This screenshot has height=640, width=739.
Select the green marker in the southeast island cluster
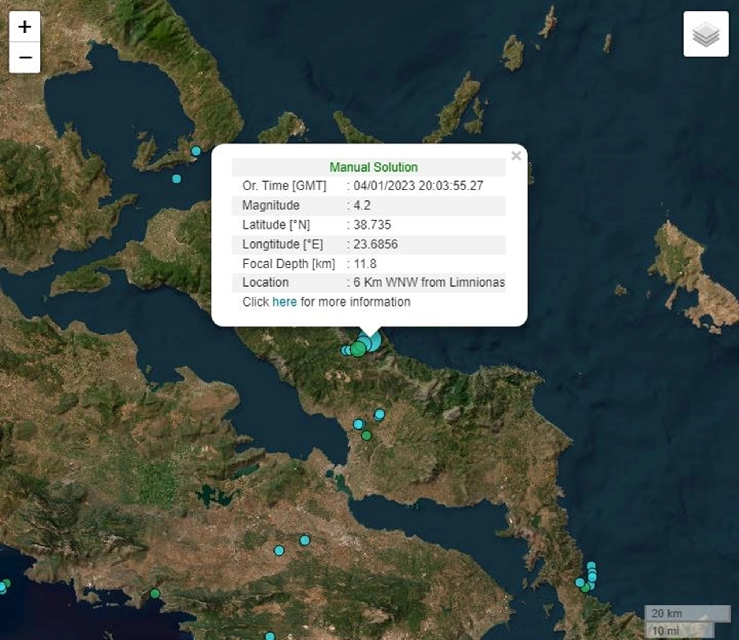tap(585, 588)
